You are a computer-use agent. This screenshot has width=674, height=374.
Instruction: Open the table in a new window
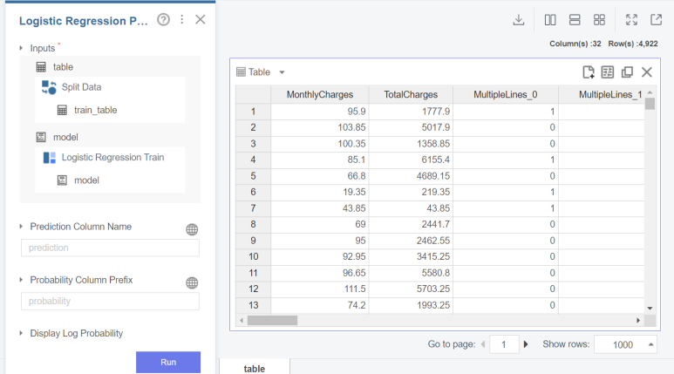(x=656, y=20)
